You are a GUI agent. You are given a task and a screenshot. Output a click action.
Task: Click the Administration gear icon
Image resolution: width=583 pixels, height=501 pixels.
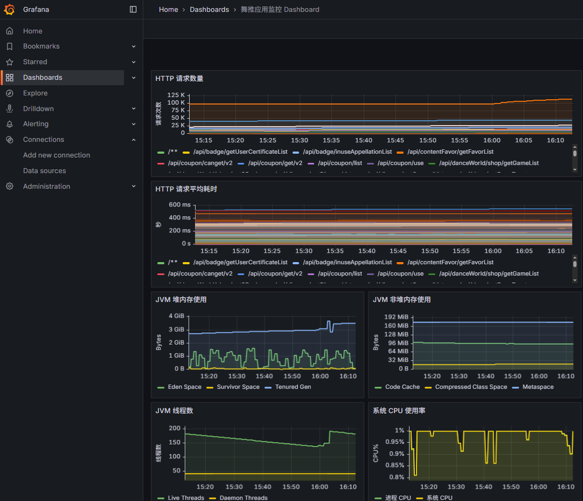(10, 186)
